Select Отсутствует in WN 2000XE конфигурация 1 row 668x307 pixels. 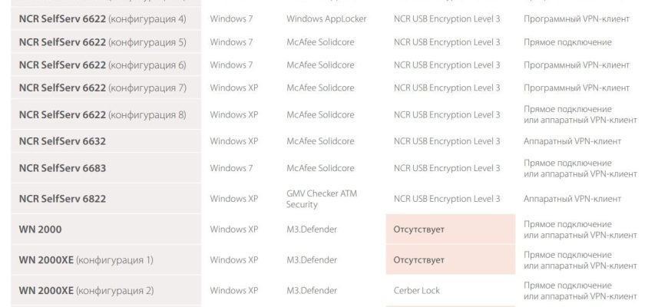[x=419, y=260]
